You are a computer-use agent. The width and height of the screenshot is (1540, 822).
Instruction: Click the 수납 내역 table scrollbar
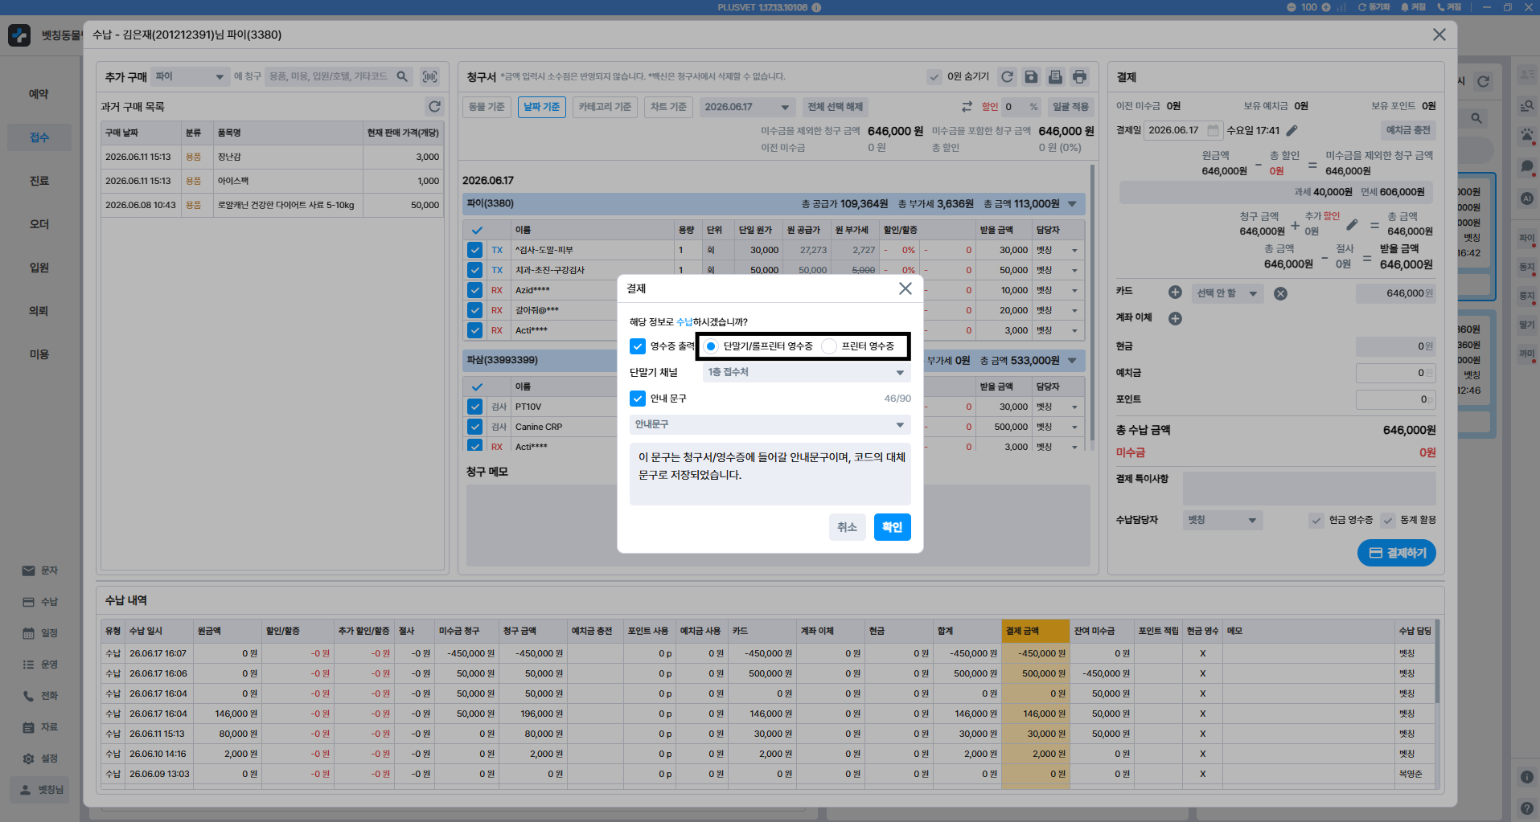pyautogui.click(x=1437, y=663)
